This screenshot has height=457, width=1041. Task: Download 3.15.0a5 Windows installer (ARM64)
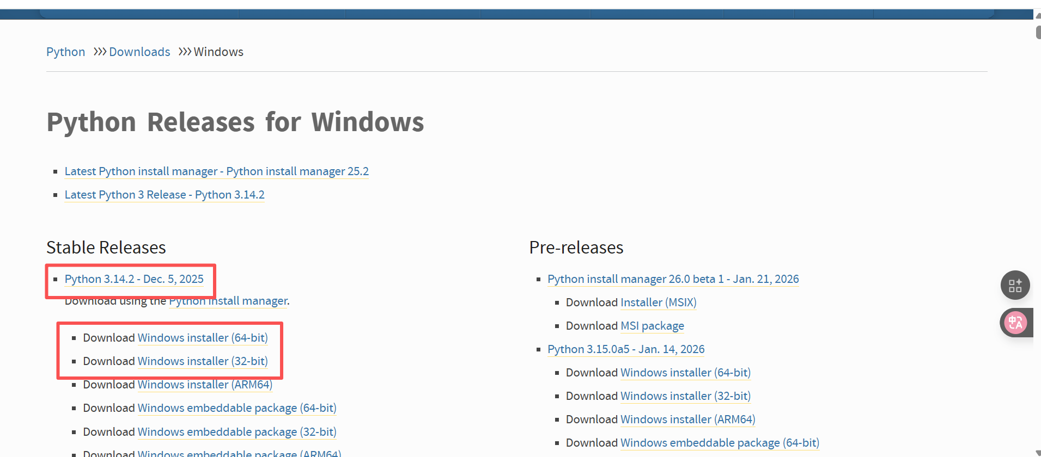(x=687, y=419)
